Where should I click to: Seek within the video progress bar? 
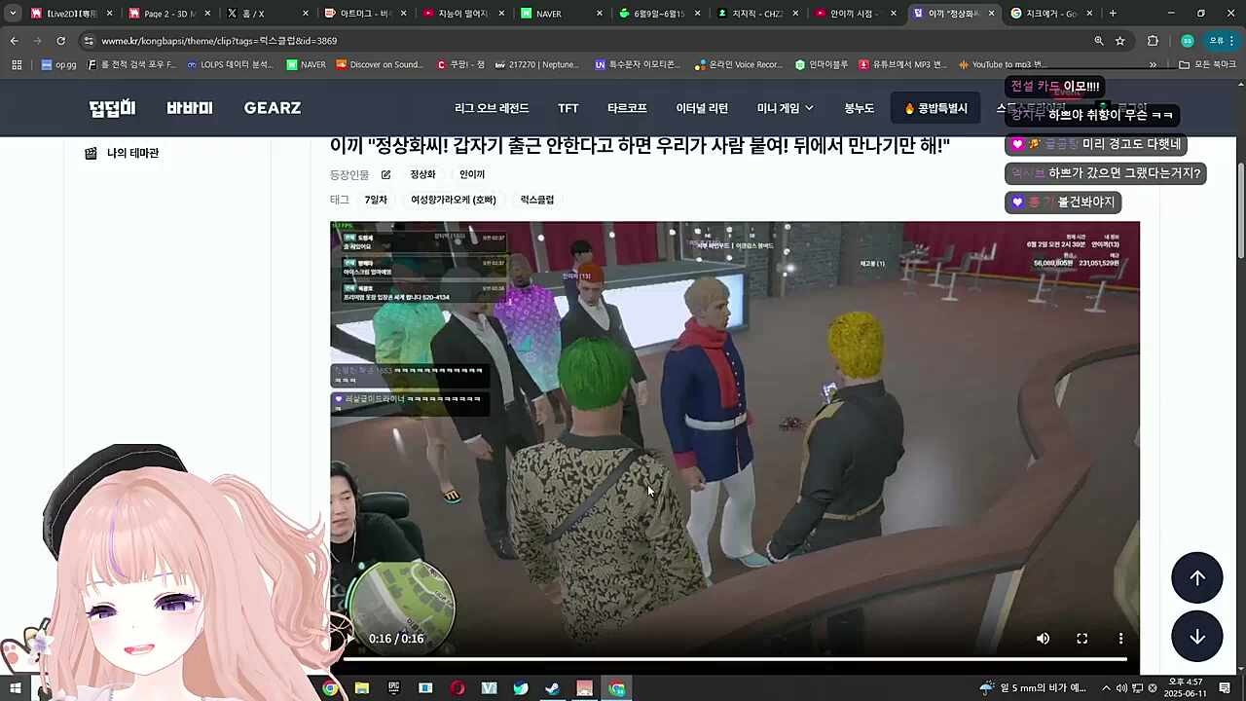tap(735, 659)
